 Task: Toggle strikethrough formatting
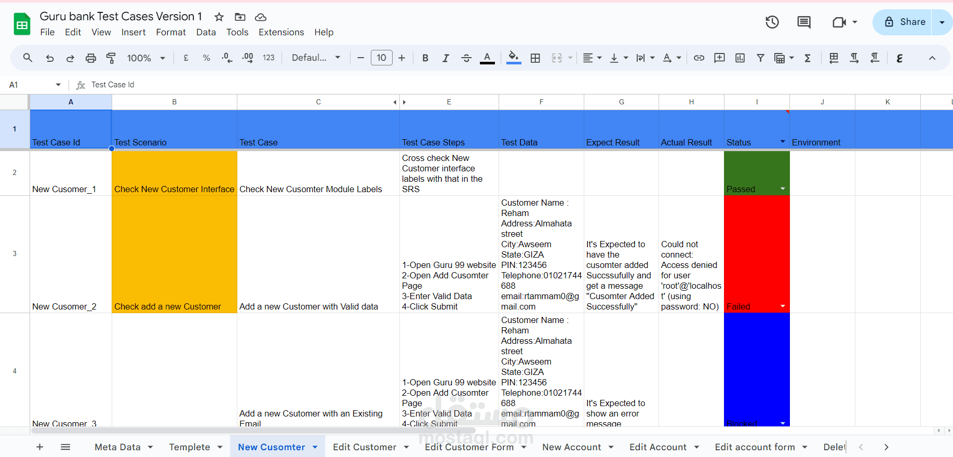[466, 58]
